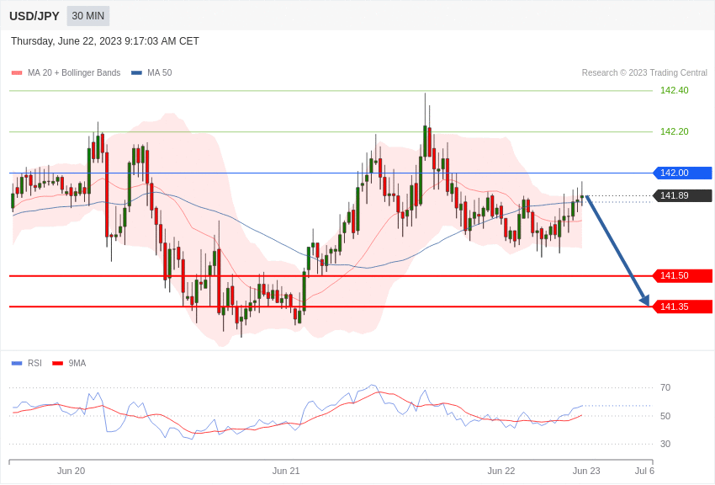The image size is (715, 485).
Task: Click the 142.20 resistance level label
Action: point(675,131)
